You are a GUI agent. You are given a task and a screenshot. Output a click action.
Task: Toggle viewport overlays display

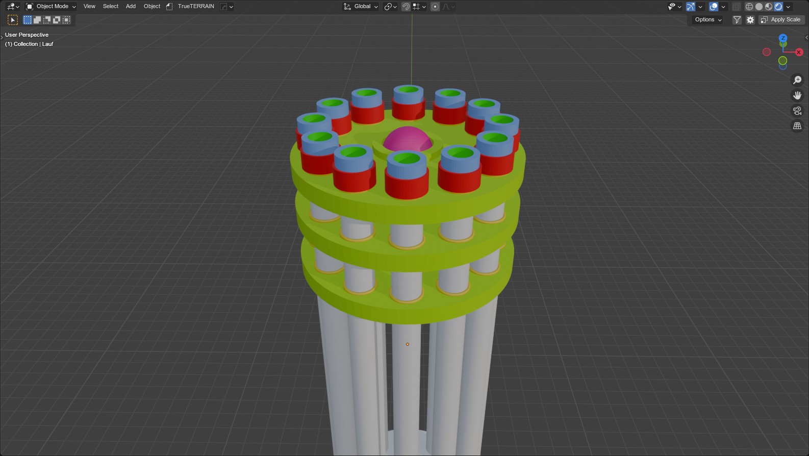714,7
